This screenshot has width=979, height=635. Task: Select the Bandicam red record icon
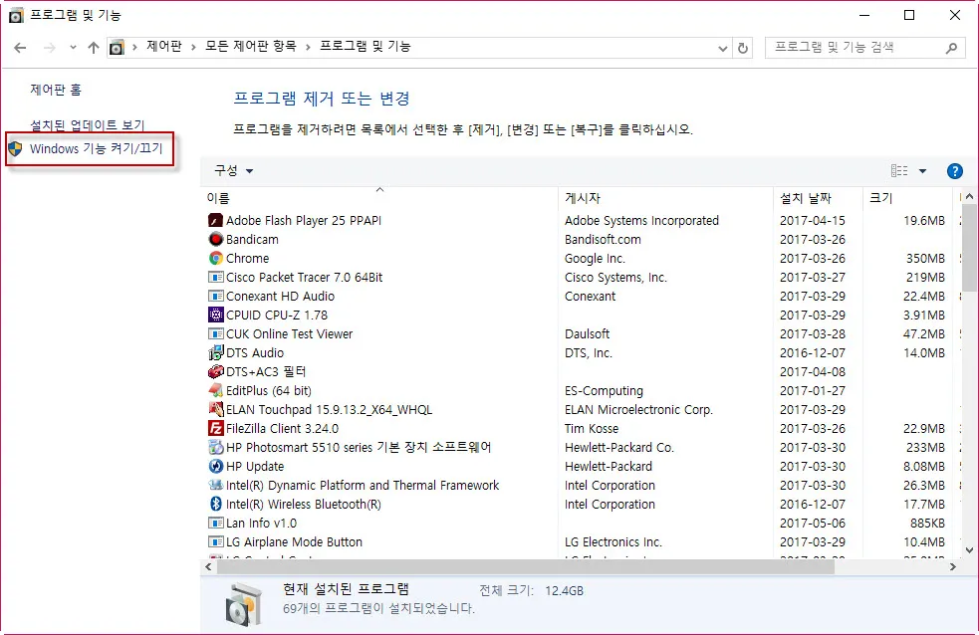215,240
